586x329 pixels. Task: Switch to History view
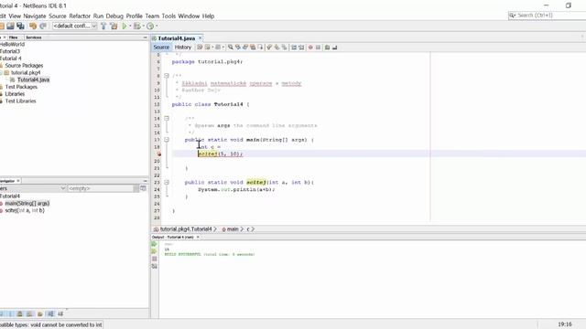click(183, 47)
